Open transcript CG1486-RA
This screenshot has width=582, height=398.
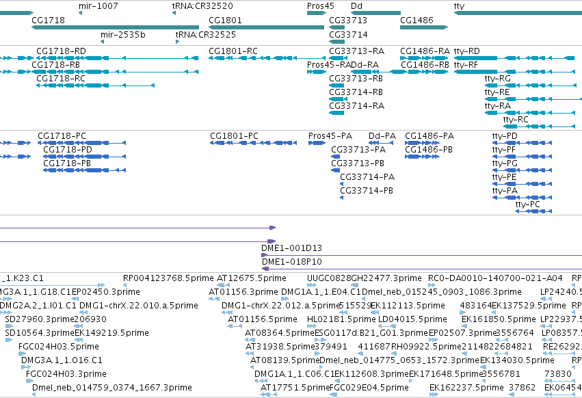(x=424, y=58)
